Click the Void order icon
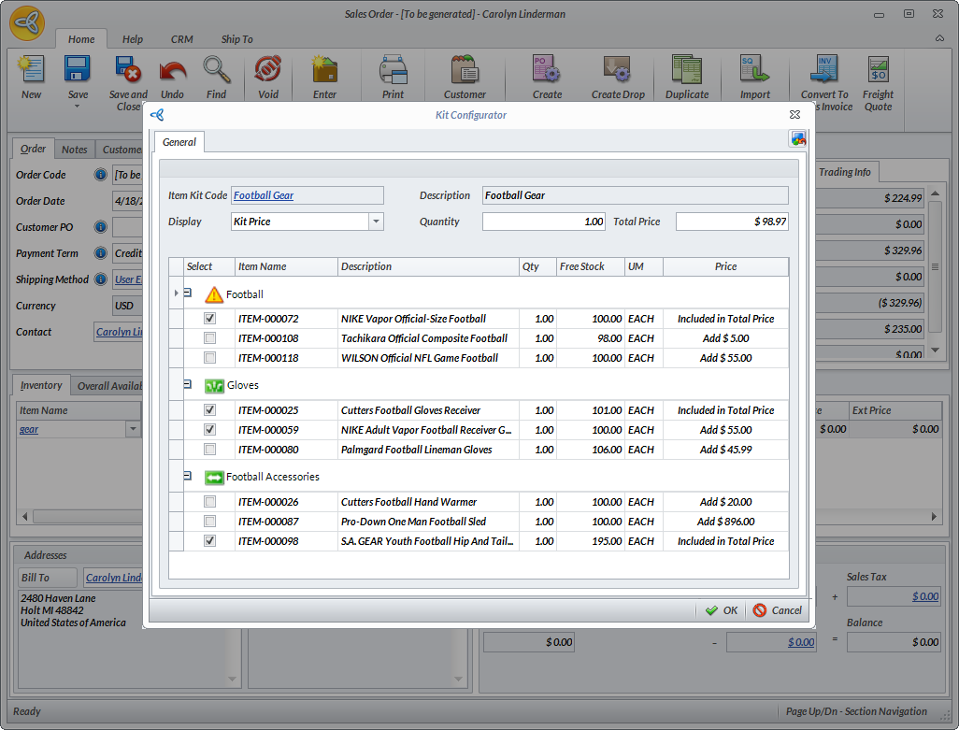Viewport: 959px width, 730px height. 268,71
